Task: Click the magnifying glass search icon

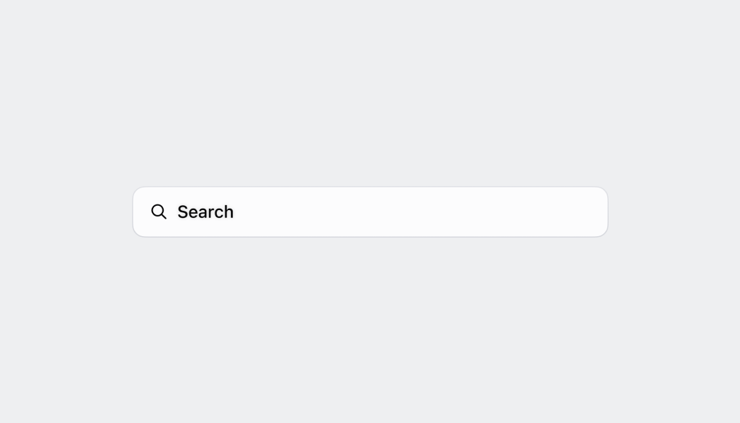Action: point(159,211)
